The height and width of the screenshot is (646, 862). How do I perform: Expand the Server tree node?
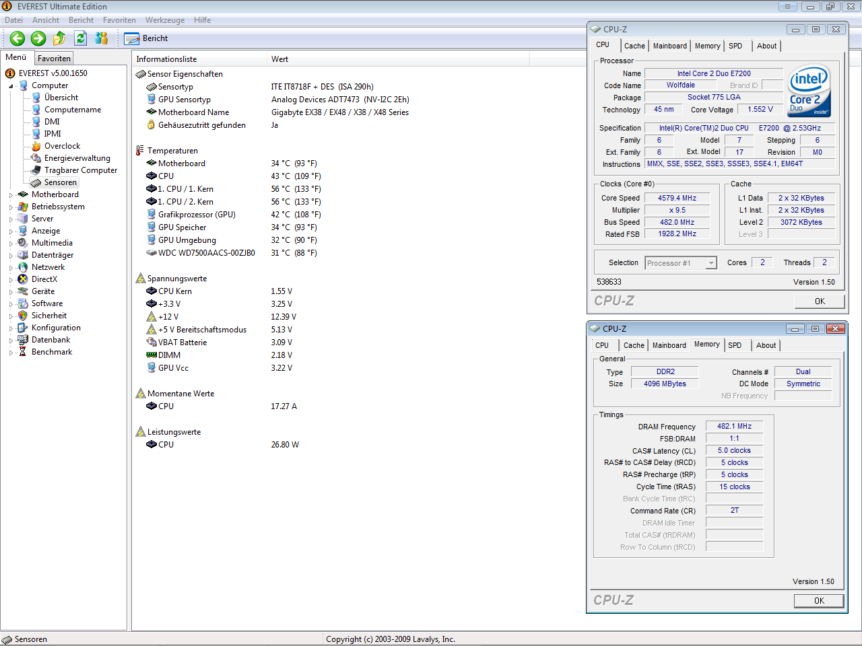pyautogui.click(x=11, y=219)
